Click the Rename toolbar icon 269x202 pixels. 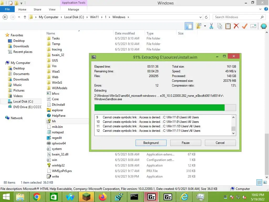pyautogui.click(x=253, y=26)
